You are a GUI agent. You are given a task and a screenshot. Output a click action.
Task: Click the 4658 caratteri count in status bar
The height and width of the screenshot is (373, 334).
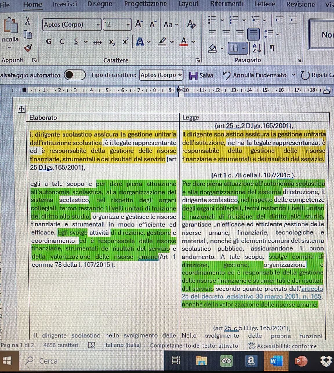pos(61,345)
